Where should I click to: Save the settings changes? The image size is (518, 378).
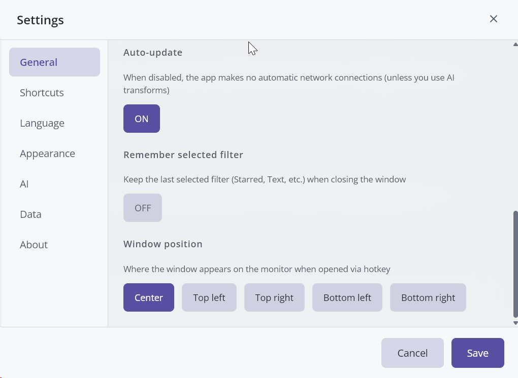coord(477,353)
